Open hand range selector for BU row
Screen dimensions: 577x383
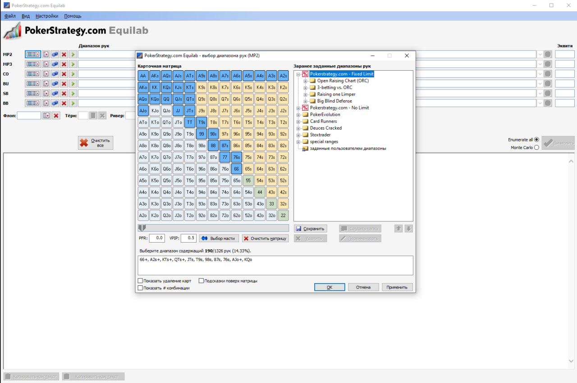(x=33, y=84)
